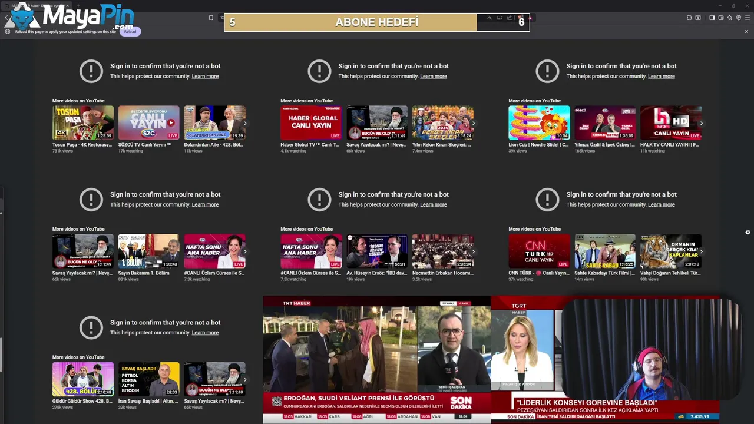Dismiss the reload settings notification bar

(746, 31)
